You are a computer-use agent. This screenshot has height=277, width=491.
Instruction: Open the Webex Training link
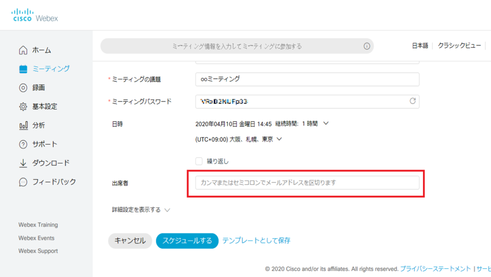[x=38, y=225]
